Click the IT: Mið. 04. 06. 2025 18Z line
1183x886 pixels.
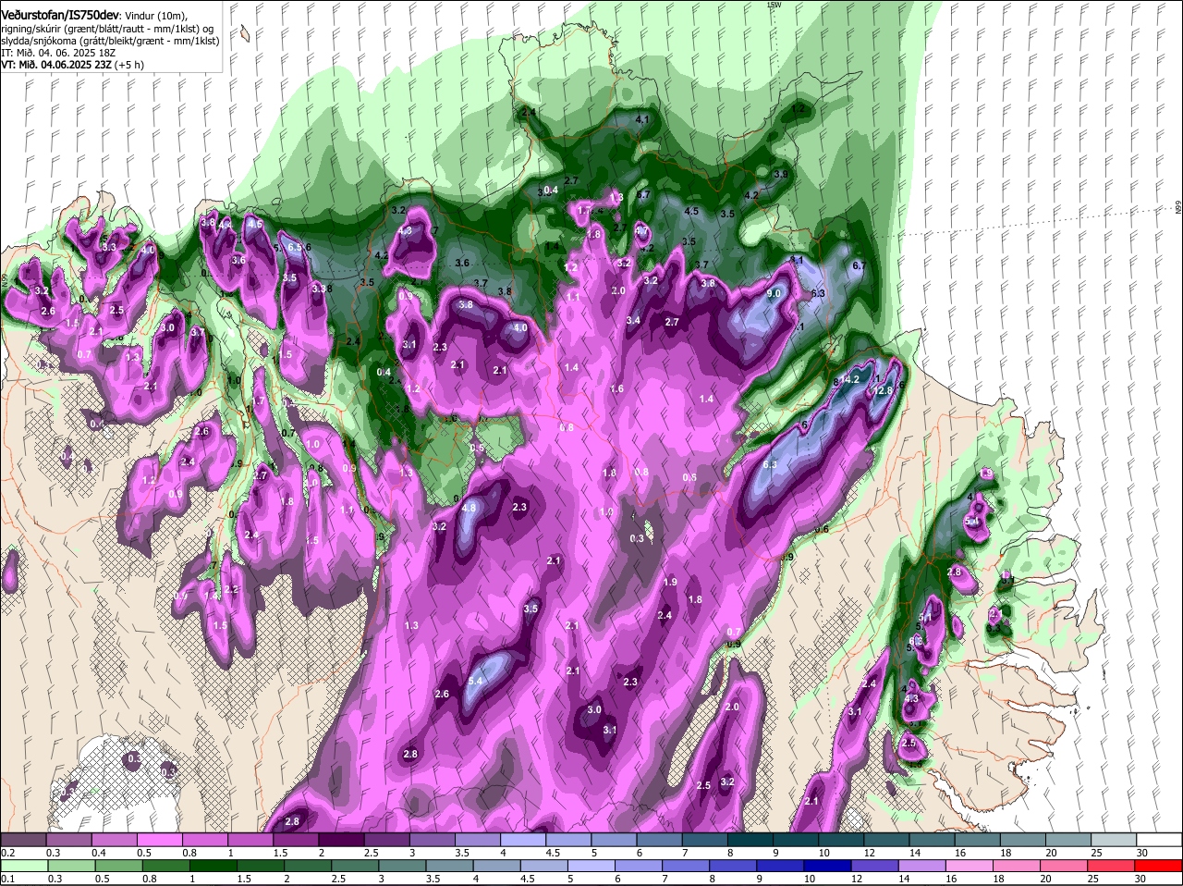coord(58,53)
